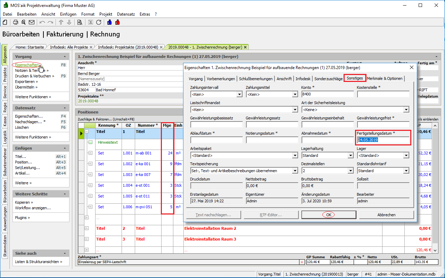Click the printer icon in the toolbar
The height and width of the screenshot is (278, 445).
tap(16, 22)
